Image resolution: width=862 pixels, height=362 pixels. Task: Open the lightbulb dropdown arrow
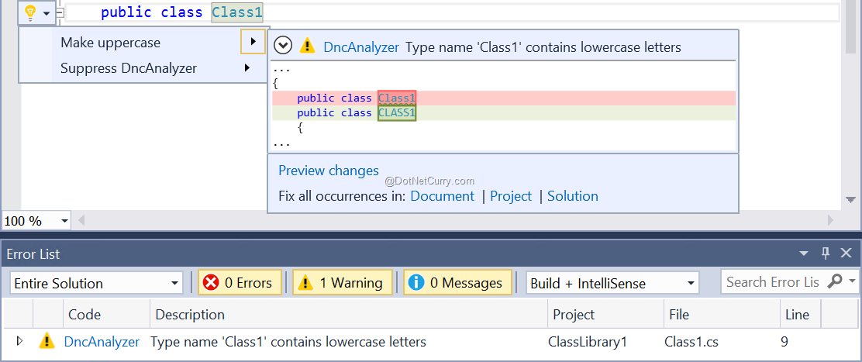pyautogui.click(x=47, y=12)
